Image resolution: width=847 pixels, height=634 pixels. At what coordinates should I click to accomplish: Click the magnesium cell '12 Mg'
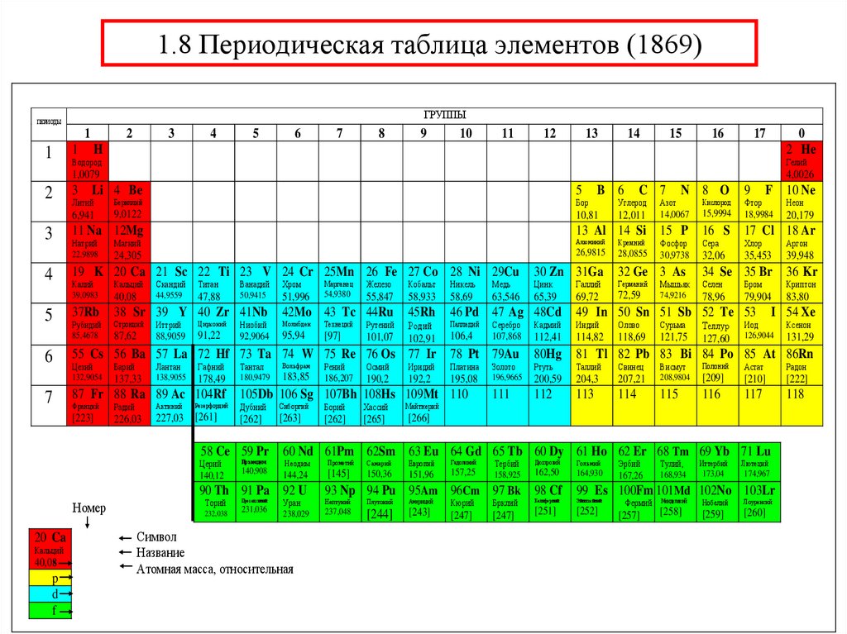coord(130,242)
